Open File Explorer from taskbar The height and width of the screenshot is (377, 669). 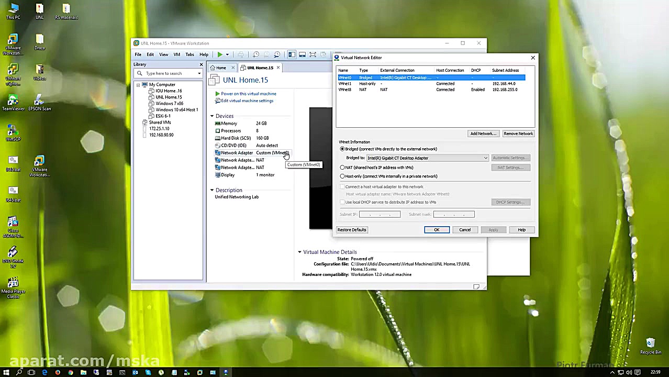[83, 372]
